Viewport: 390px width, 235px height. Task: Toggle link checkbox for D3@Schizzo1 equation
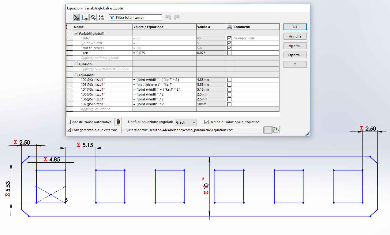pos(229,85)
